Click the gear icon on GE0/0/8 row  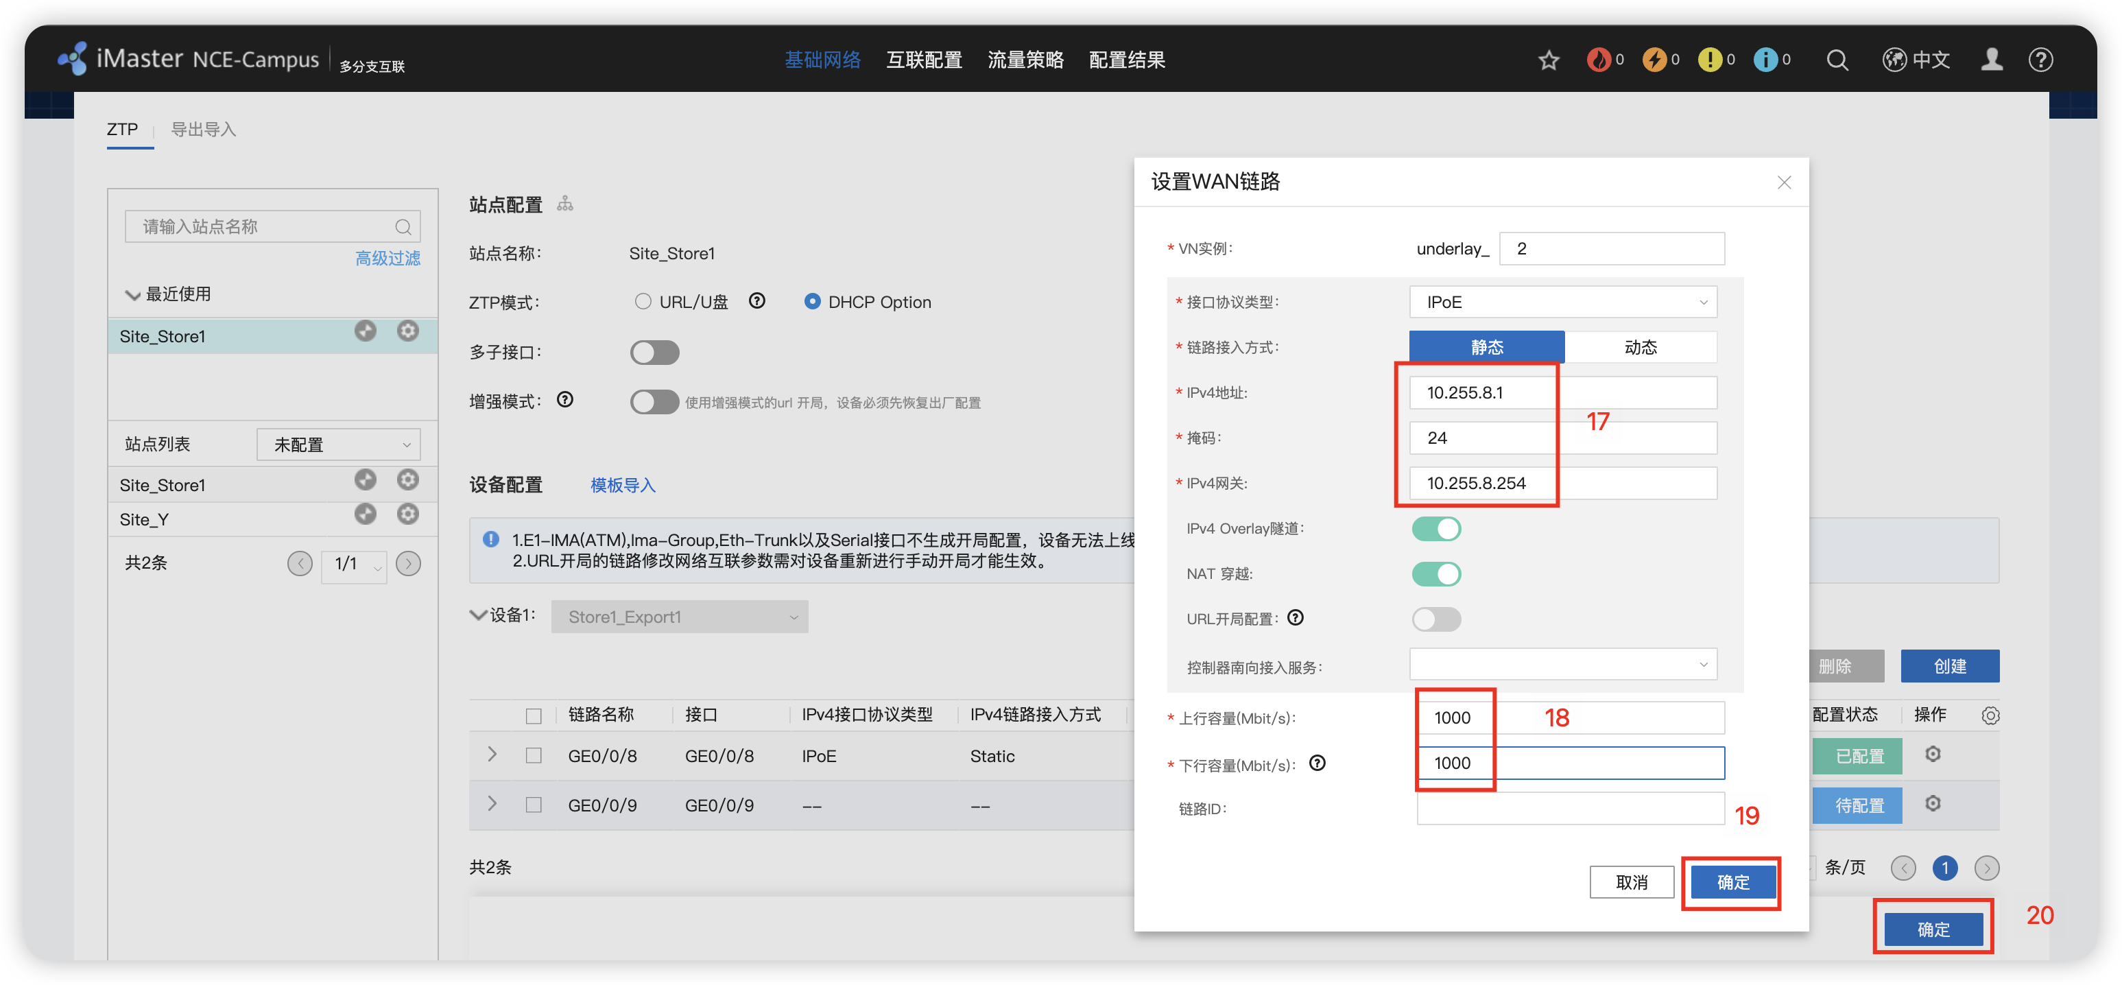pyautogui.click(x=1932, y=755)
